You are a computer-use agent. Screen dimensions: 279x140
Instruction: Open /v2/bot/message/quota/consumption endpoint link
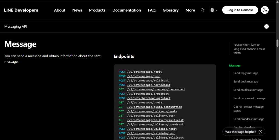154,107
